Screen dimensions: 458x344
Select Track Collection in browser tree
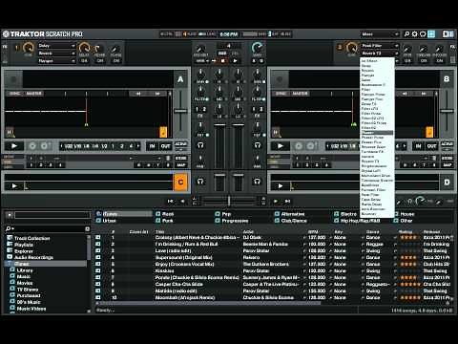click(x=29, y=238)
